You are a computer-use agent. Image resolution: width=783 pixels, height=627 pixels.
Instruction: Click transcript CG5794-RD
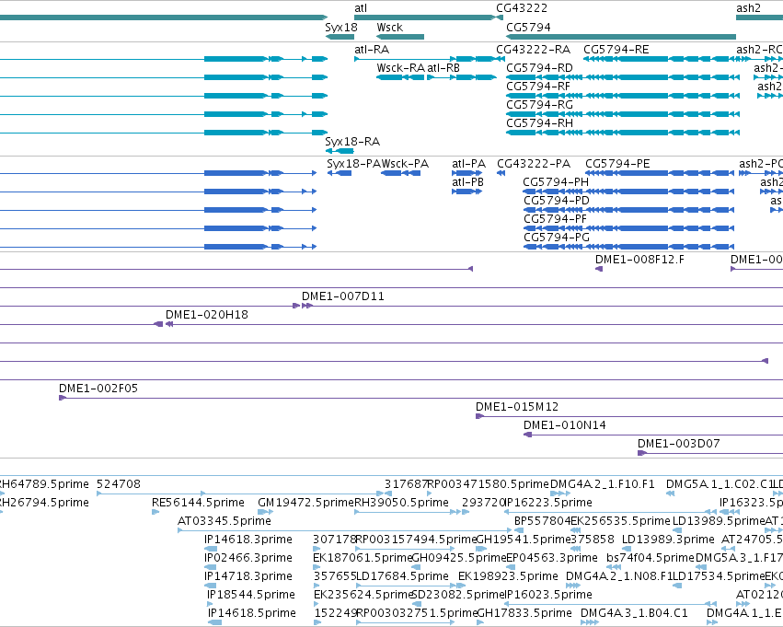coord(539,68)
